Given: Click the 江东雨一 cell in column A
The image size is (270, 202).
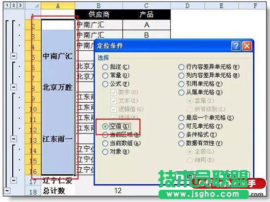Looking at the screenshot, I should [58, 139].
